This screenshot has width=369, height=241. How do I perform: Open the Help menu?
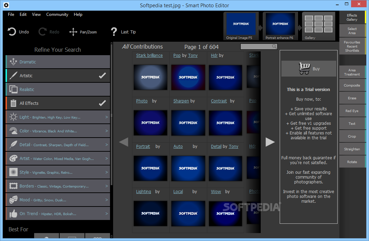click(78, 14)
